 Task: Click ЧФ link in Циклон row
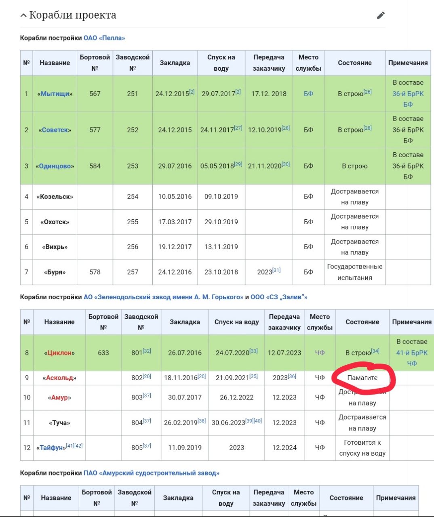click(x=320, y=353)
